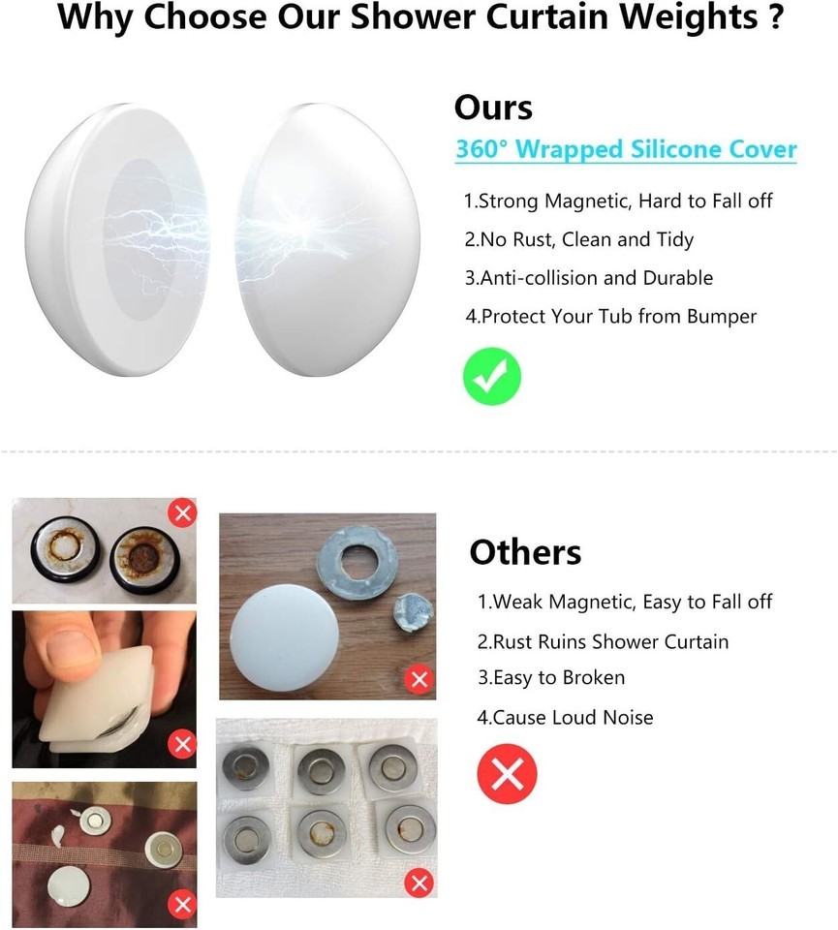Open the 360° Wrapped Silicone Cover link
The image size is (838, 930).
point(626,149)
